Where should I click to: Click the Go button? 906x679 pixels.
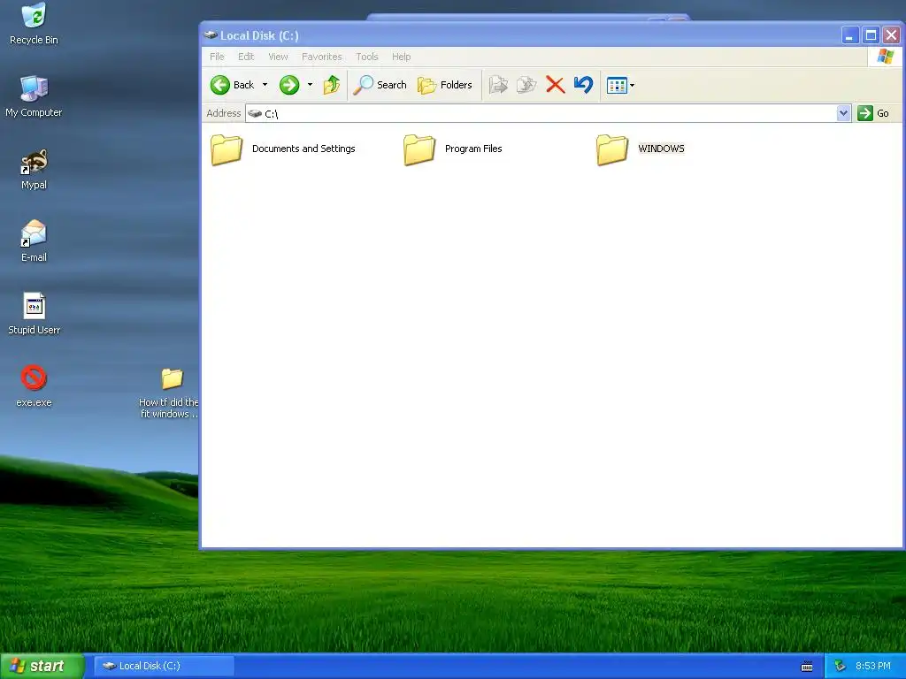pyautogui.click(x=874, y=113)
